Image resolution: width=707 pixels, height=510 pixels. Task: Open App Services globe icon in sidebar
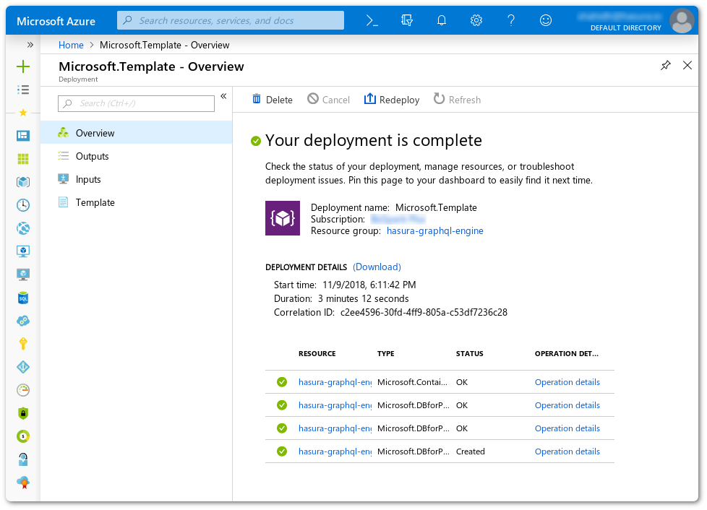23,228
